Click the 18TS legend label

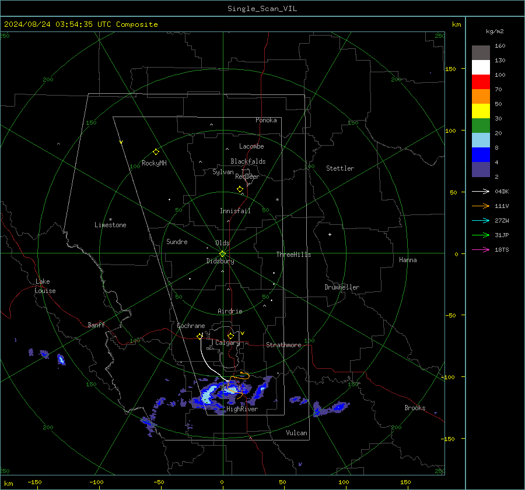pos(502,249)
